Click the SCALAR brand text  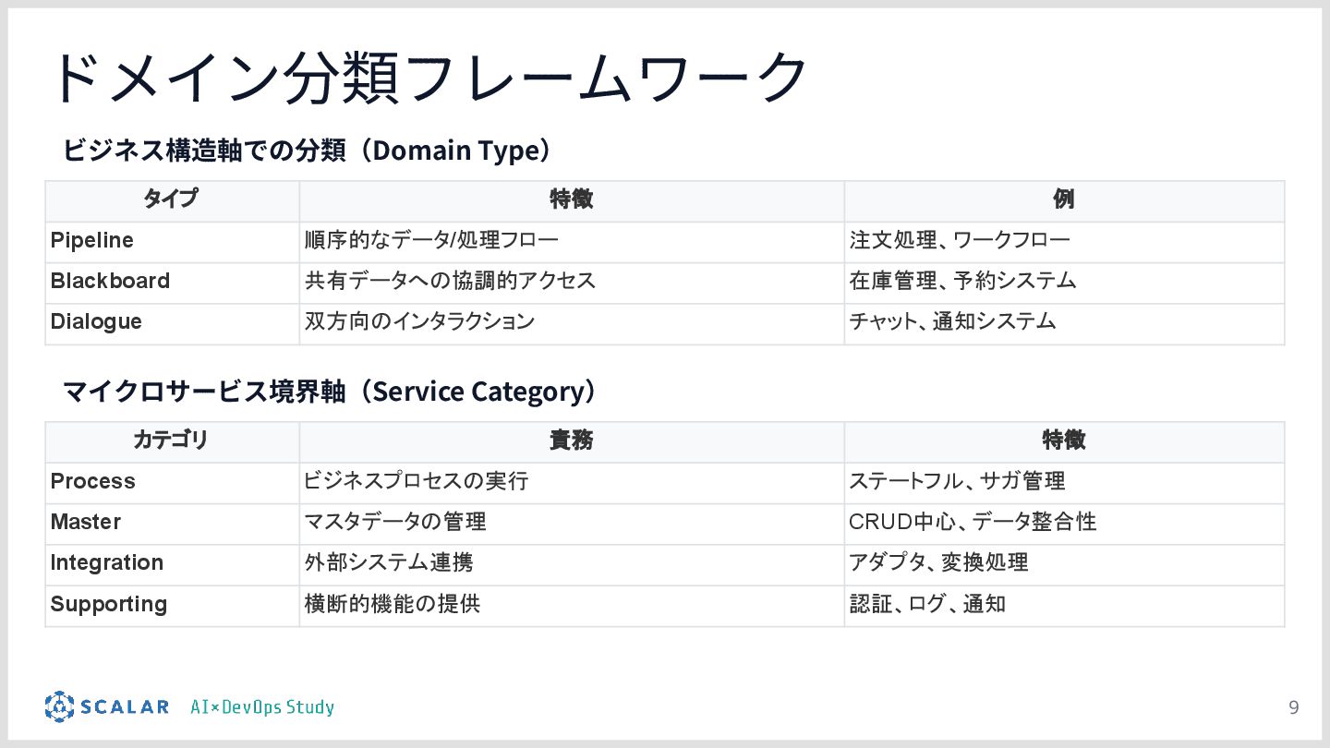point(125,707)
